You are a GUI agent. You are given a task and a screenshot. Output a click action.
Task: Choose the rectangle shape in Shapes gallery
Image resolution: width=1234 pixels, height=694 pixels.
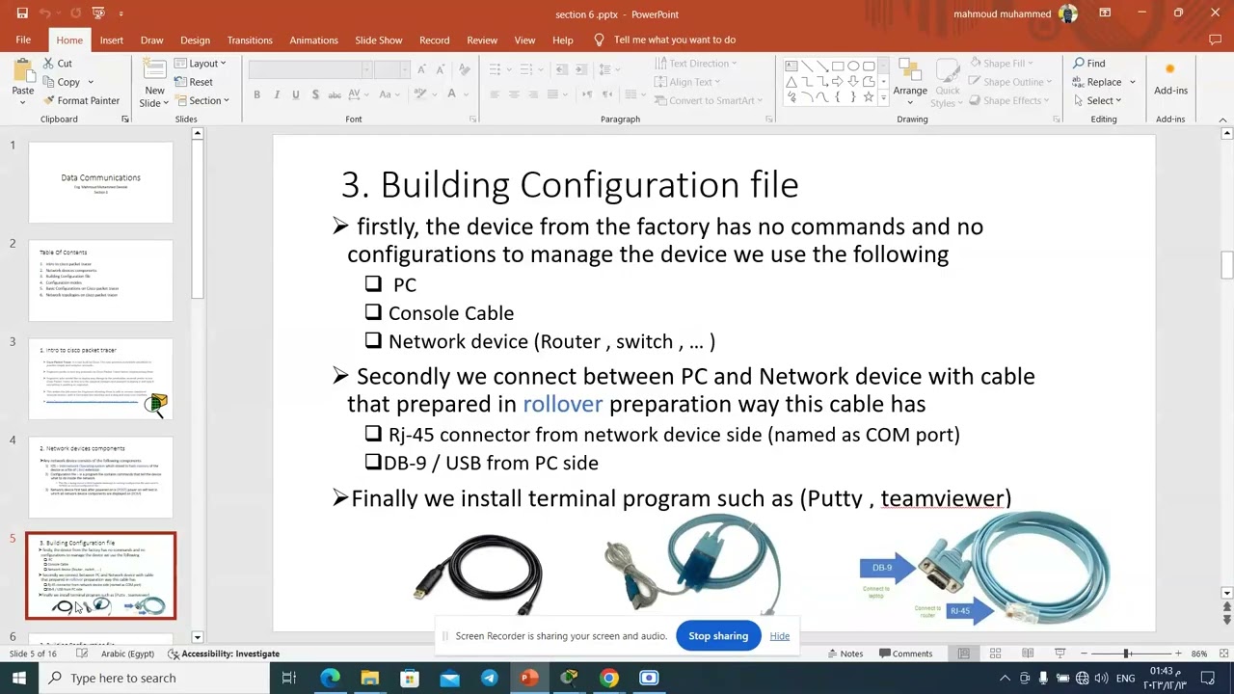838,66
